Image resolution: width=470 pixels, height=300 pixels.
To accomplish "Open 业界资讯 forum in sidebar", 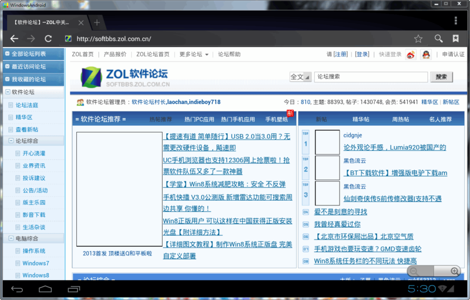I will point(34,166).
